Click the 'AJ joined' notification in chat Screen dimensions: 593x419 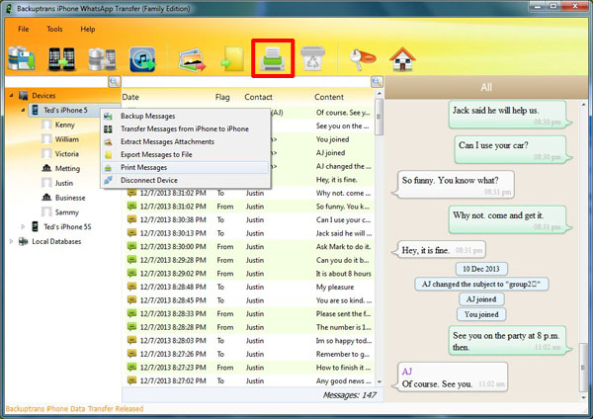point(481,299)
